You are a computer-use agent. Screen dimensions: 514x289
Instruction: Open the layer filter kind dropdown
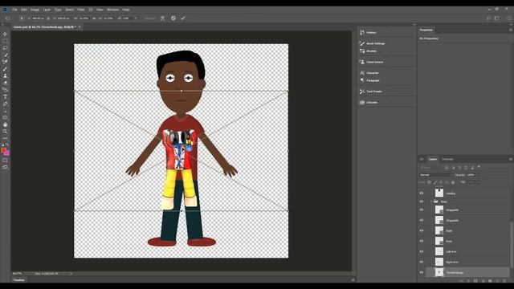coord(431,168)
